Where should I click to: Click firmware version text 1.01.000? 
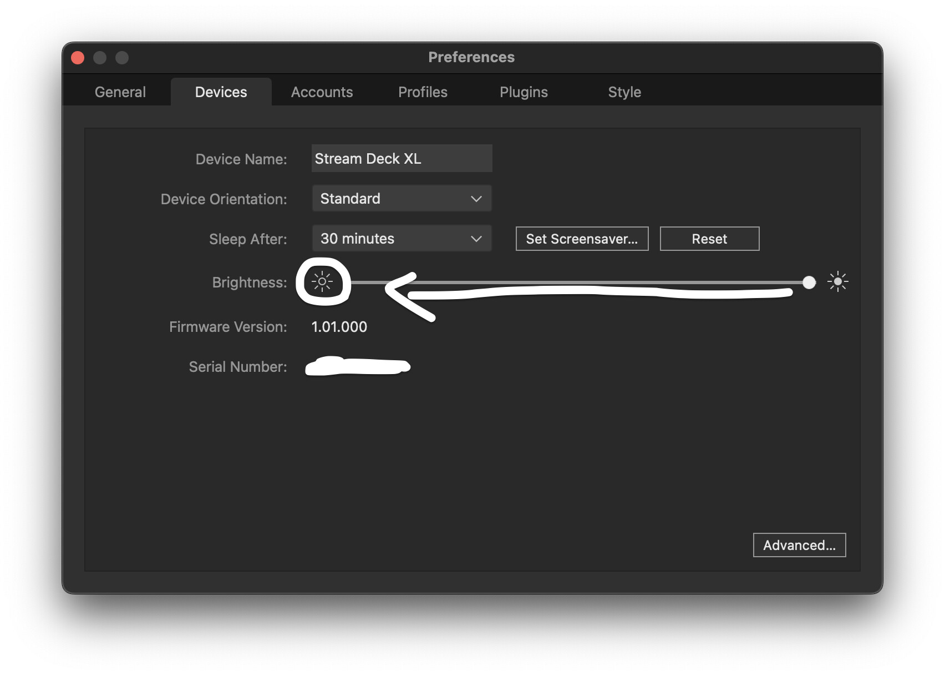339,327
